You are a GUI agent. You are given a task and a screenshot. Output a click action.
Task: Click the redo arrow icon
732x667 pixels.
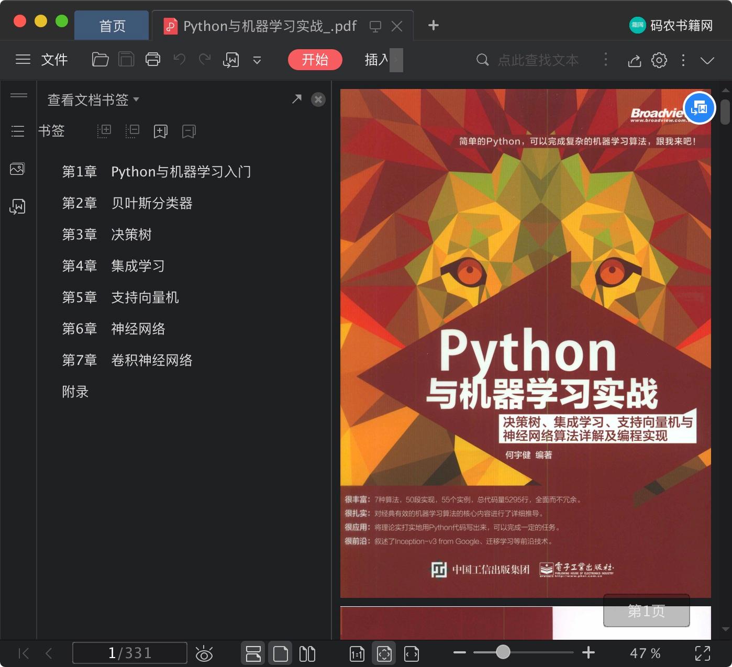(x=205, y=60)
